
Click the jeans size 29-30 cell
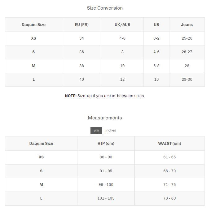187,80
